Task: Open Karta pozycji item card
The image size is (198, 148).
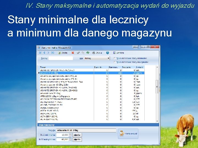Action: [x=128, y=134]
